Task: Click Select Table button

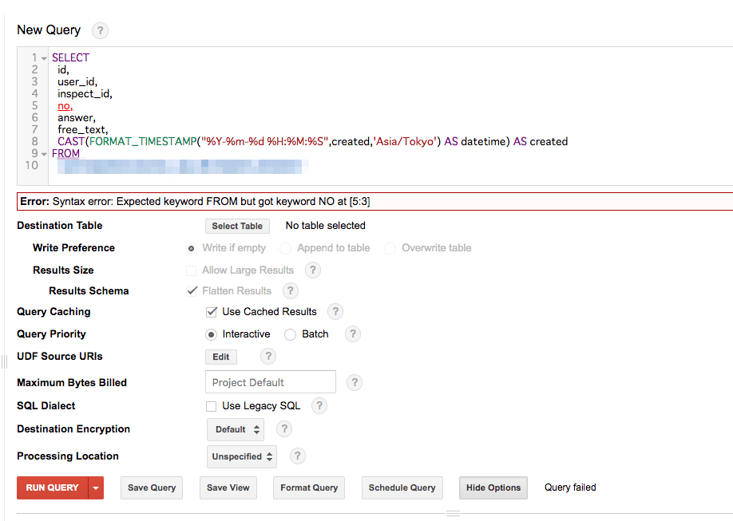Action: (x=237, y=226)
